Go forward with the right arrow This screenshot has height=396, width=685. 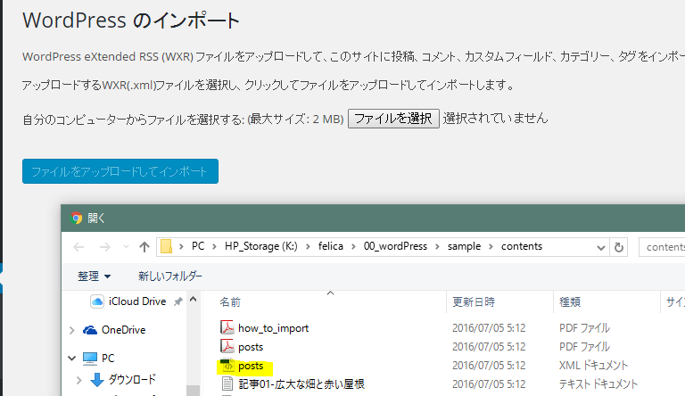[105, 247]
